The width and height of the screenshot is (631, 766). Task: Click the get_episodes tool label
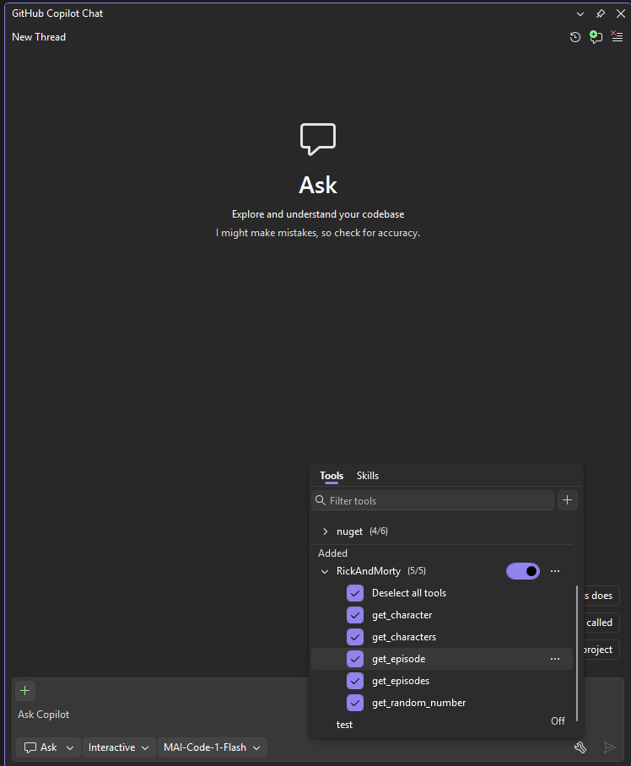[401, 681]
